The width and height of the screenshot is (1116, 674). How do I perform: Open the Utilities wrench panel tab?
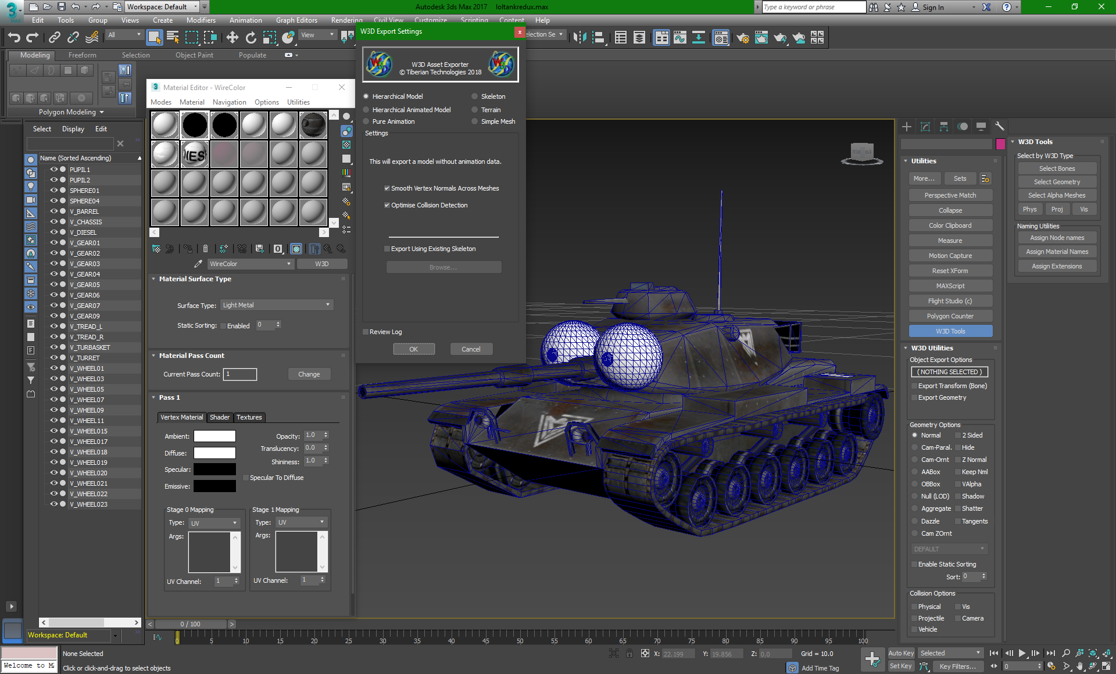[999, 126]
